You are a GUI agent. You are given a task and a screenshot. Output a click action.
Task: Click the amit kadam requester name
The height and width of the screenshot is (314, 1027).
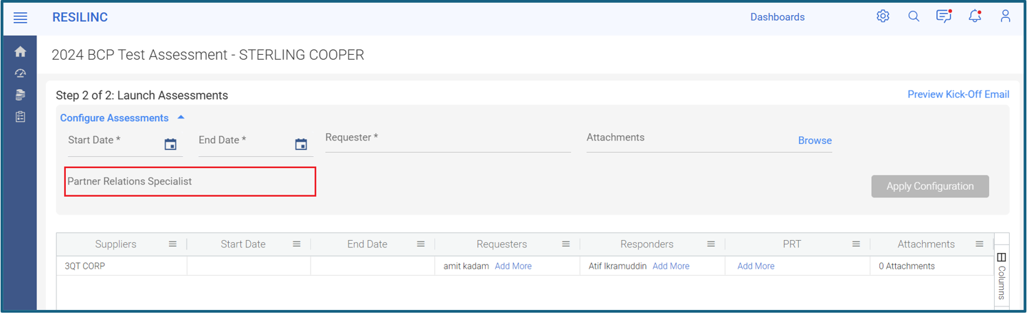click(466, 266)
